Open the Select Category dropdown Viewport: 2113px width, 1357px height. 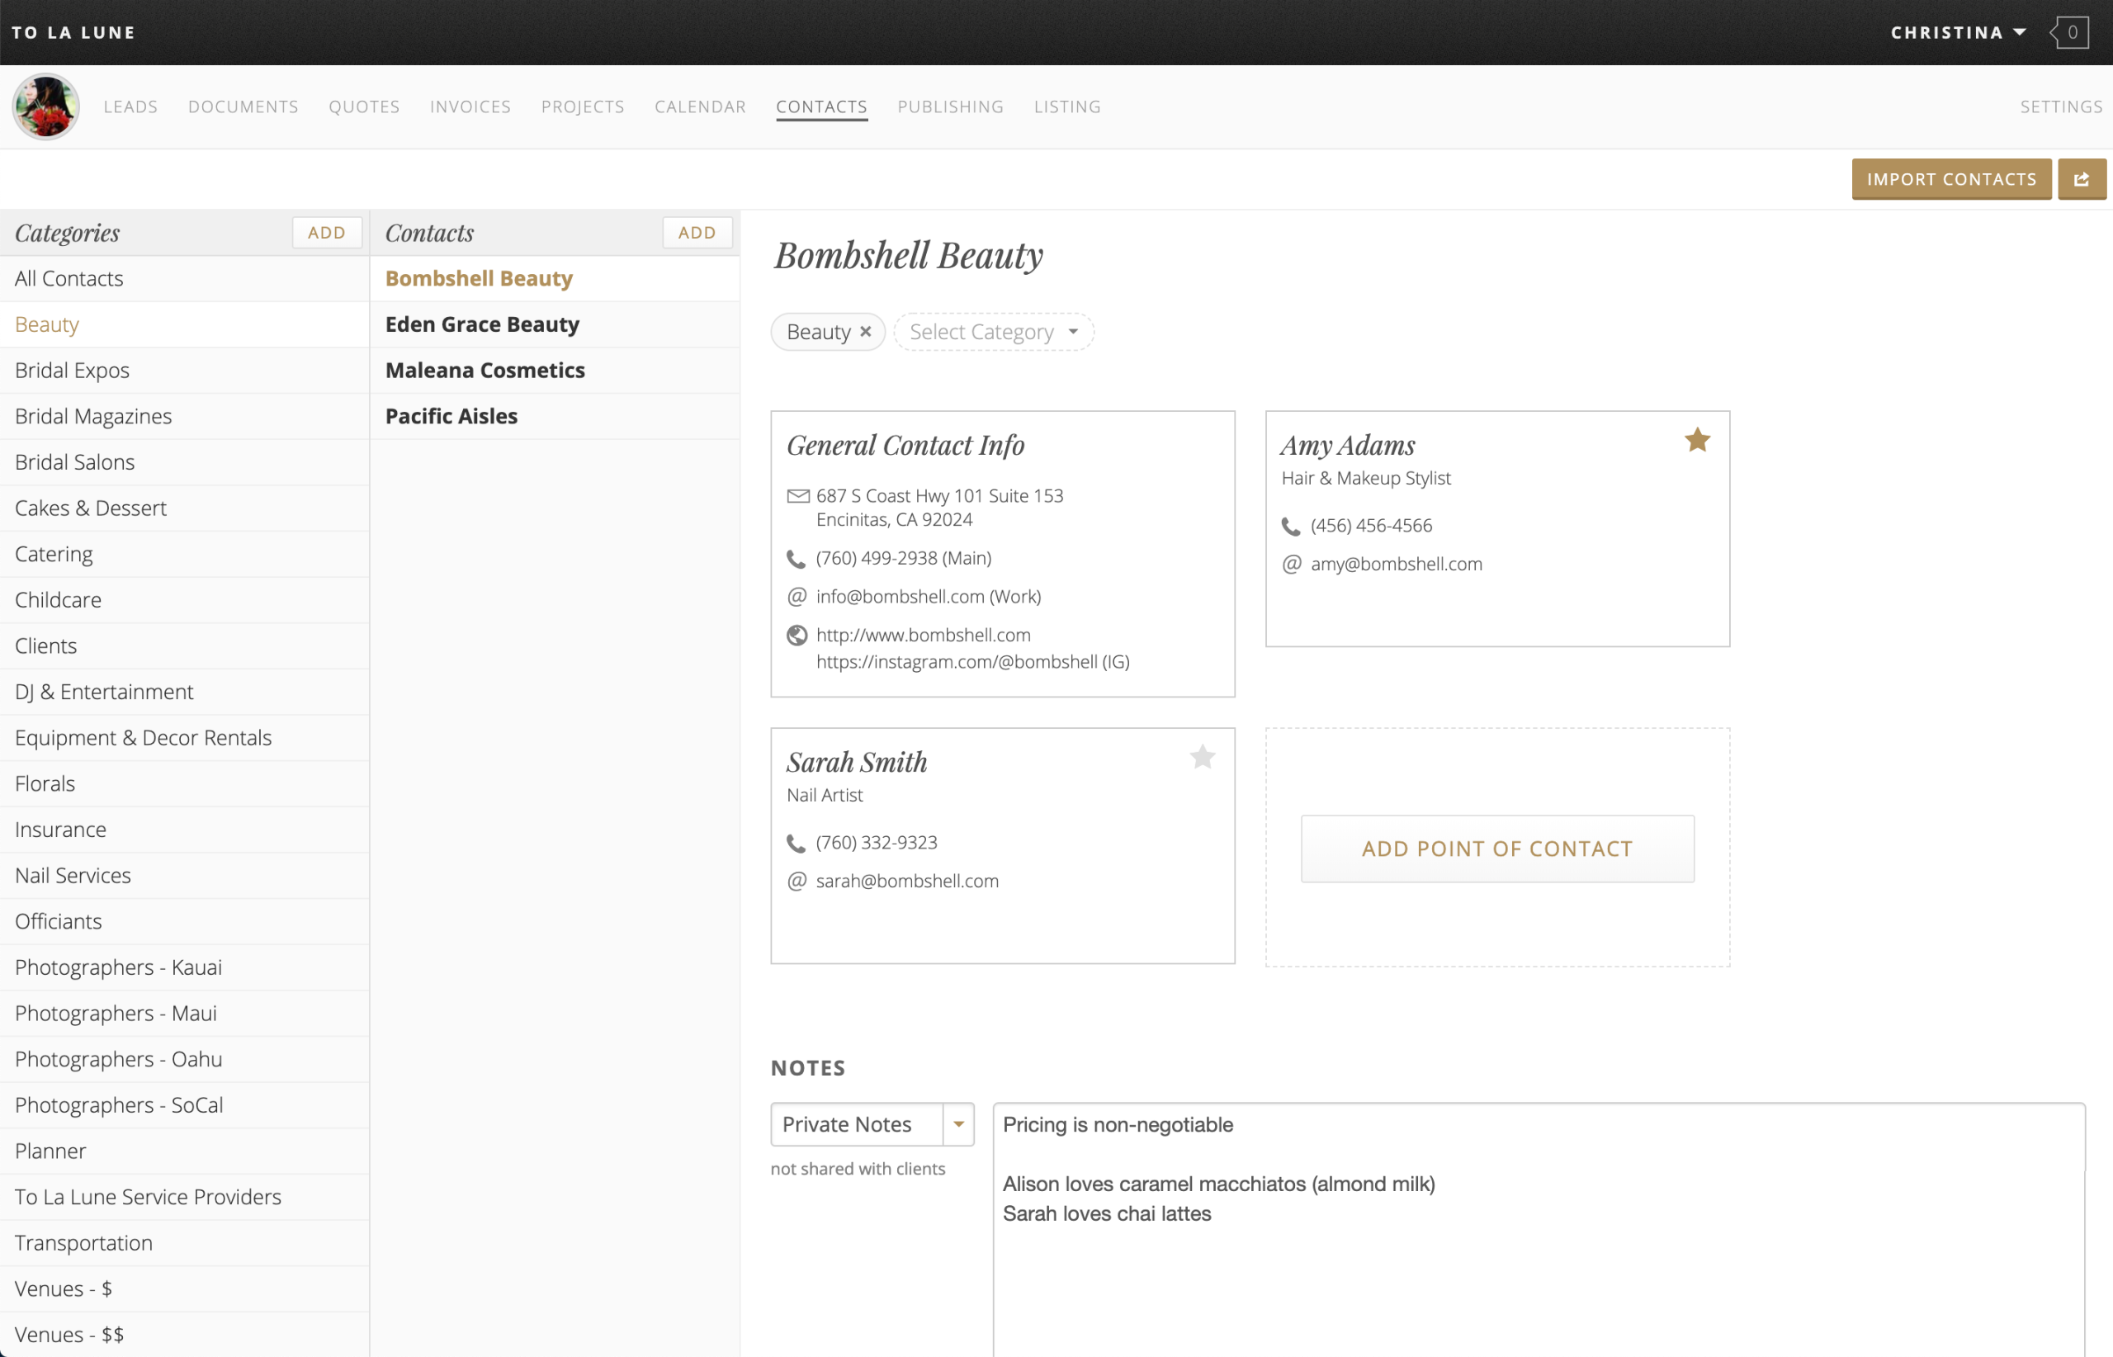pos(994,332)
